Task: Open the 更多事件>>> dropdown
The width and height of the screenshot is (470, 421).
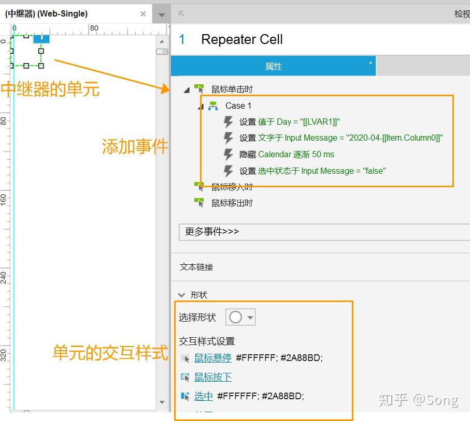Action: [324, 232]
